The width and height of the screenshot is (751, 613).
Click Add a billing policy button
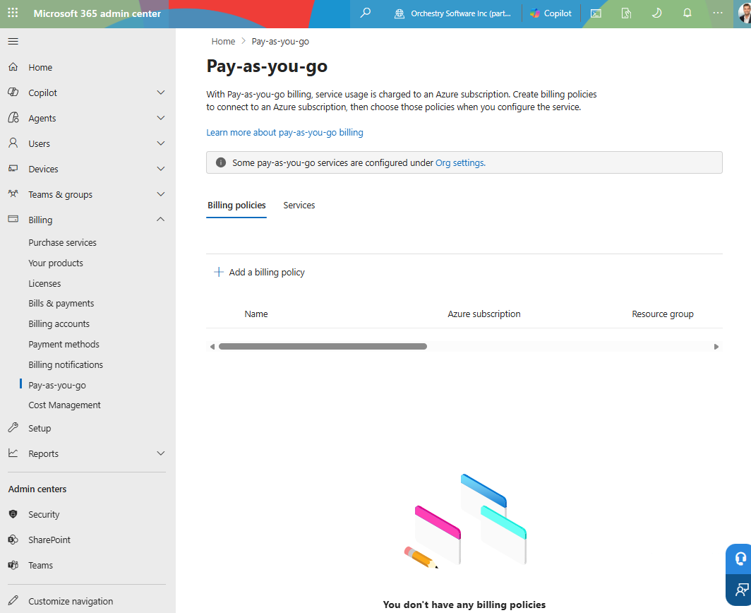tap(259, 272)
